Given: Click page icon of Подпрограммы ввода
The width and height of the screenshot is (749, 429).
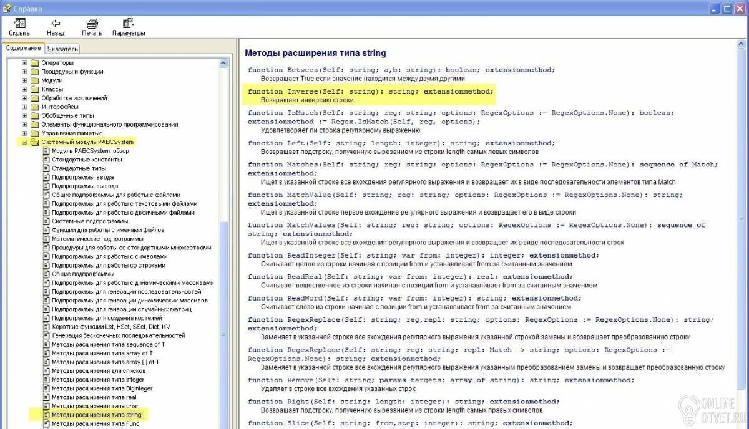Looking at the screenshot, I should [x=46, y=177].
